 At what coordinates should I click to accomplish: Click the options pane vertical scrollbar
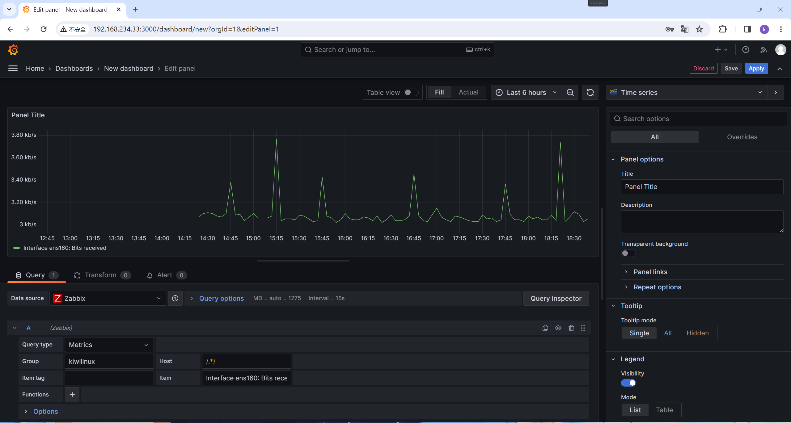coord(602,253)
